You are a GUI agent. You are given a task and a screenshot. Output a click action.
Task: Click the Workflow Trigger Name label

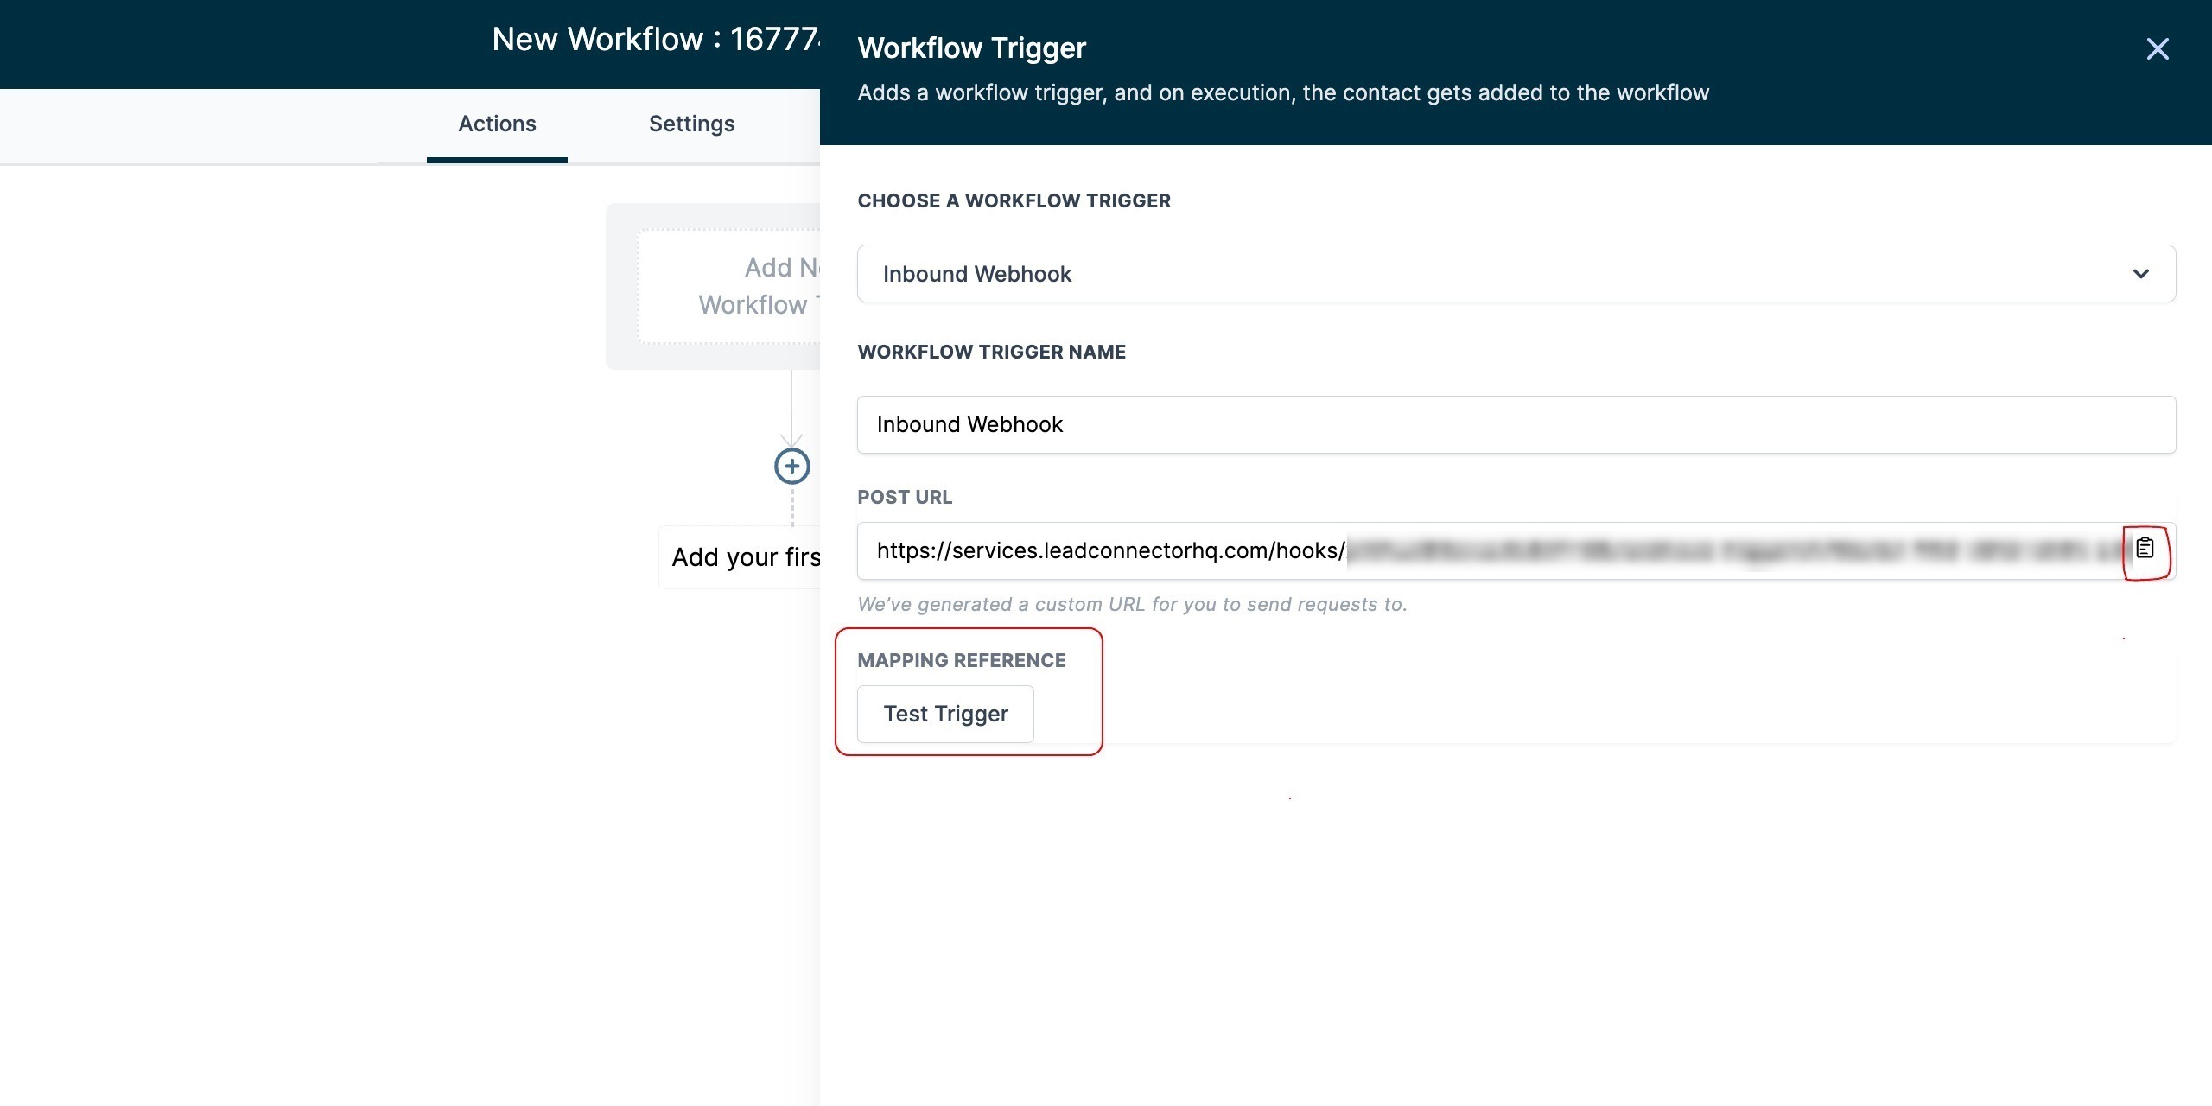(x=991, y=352)
